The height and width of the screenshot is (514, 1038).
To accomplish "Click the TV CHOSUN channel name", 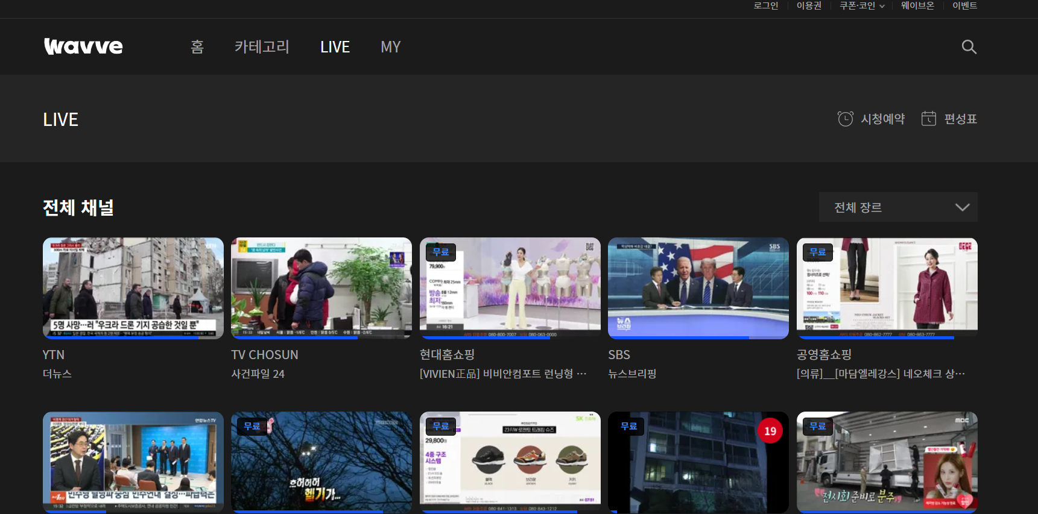I will (x=265, y=355).
